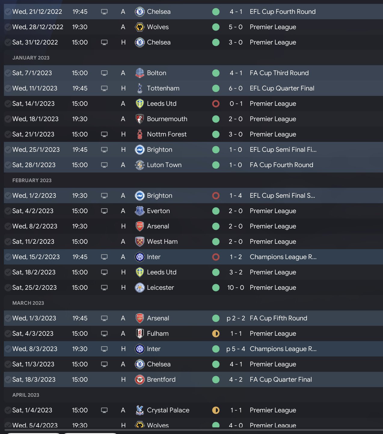
Task: Click the Brentford club crest
Action: 139,380
